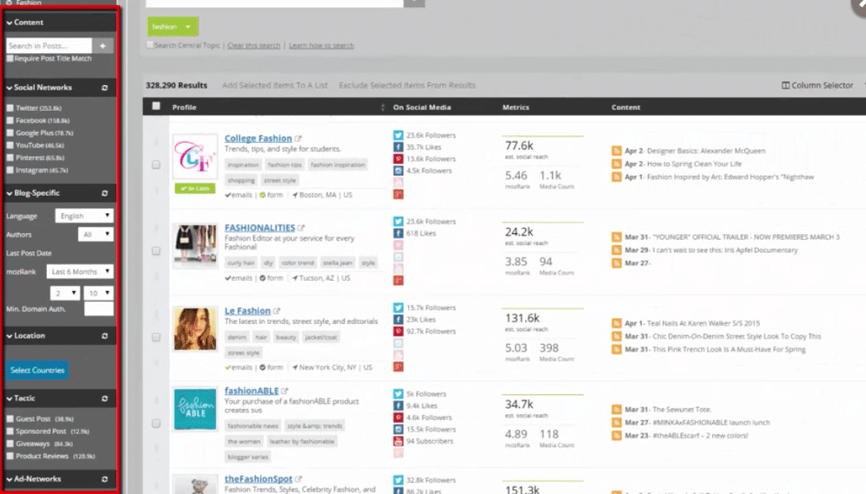Select the College Fashion row checkbox

[x=156, y=165]
